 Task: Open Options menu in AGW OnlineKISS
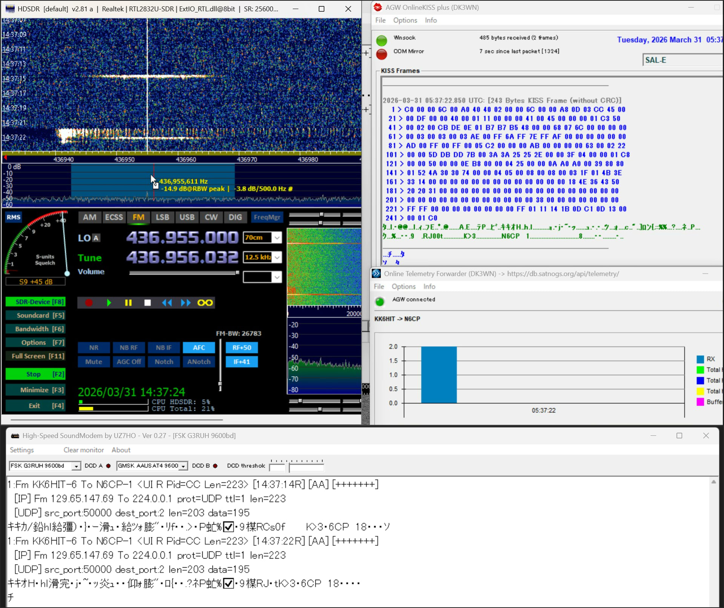405,20
